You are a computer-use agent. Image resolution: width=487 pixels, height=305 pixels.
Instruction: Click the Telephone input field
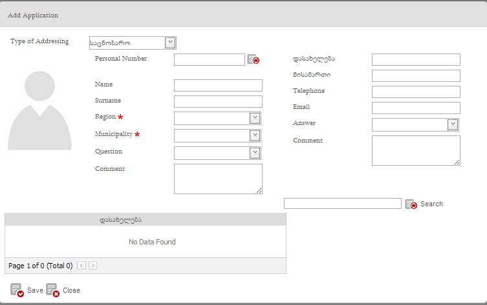click(416, 92)
